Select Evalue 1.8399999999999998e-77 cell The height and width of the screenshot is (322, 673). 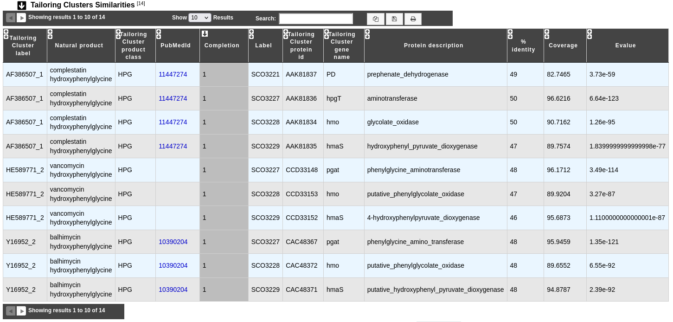pos(628,146)
